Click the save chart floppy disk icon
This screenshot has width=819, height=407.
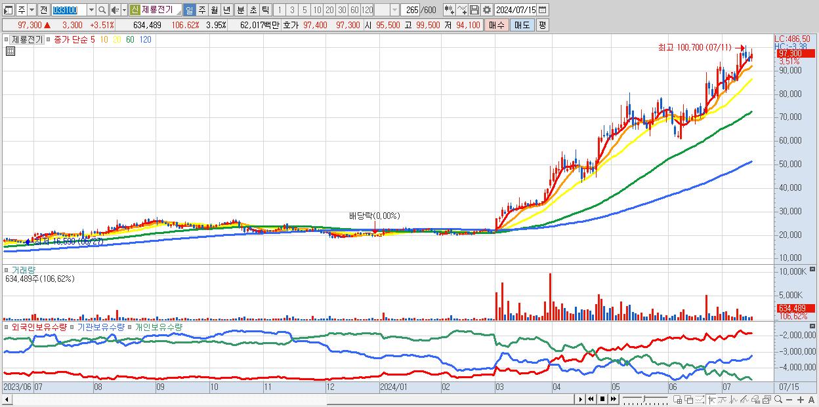[x=474, y=10]
